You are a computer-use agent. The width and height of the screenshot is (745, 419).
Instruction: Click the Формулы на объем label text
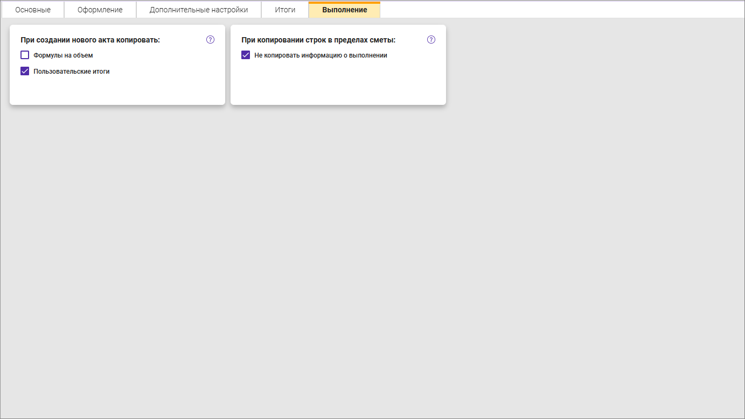pyautogui.click(x=63, y=55)
